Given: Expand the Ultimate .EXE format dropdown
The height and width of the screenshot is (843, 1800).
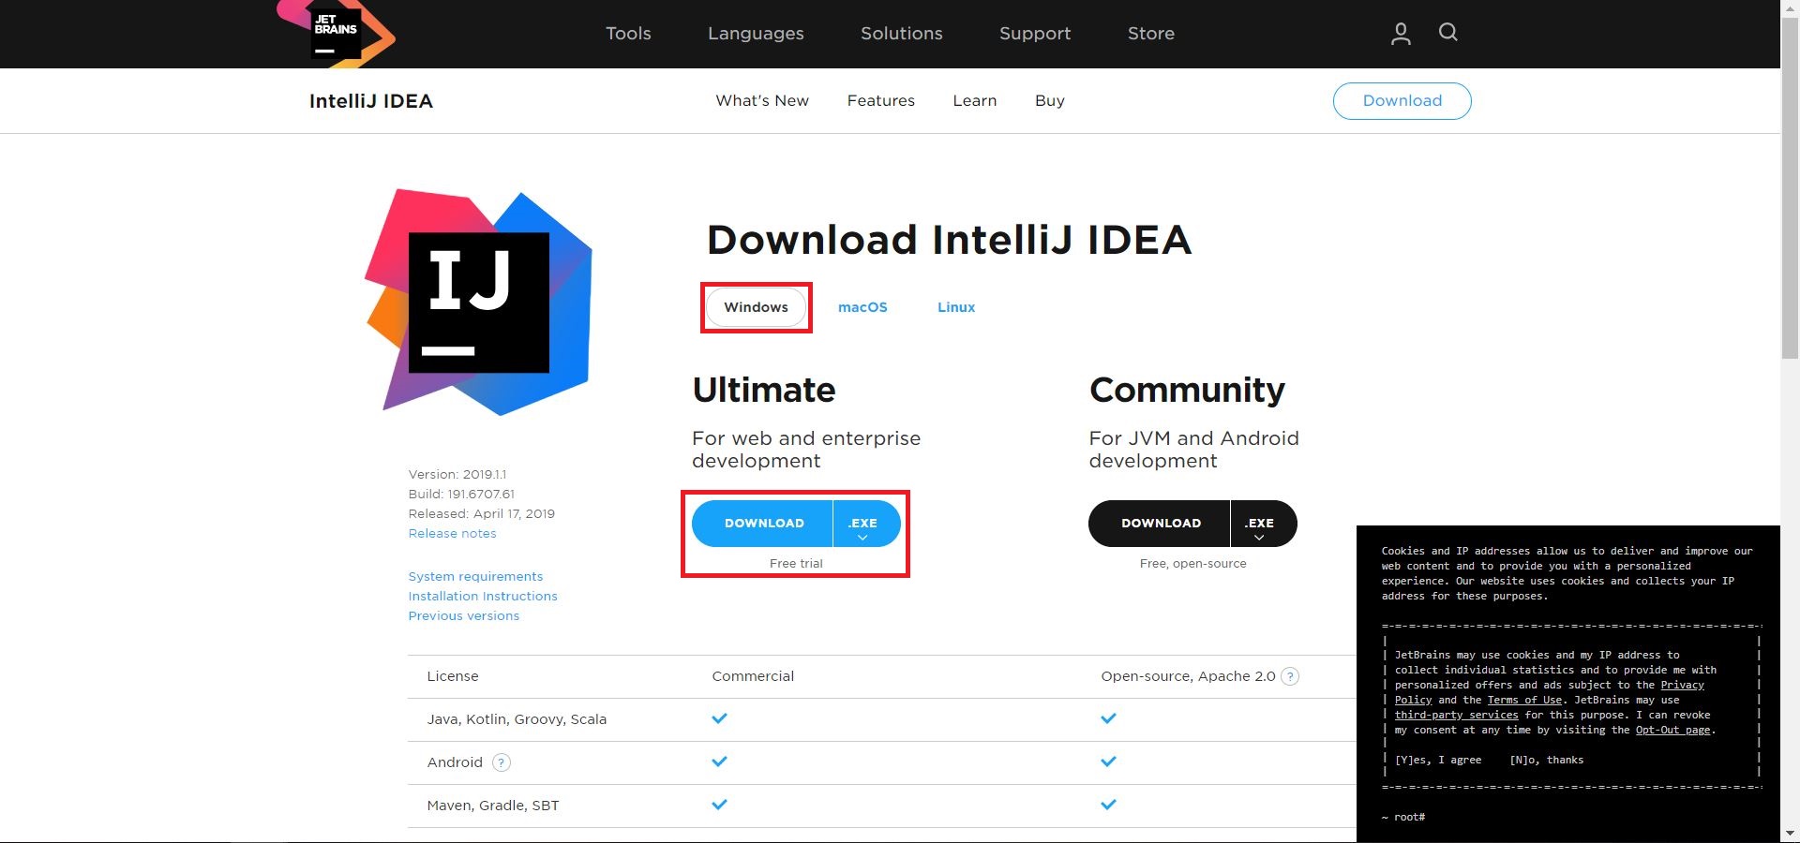Looking at the screenshot, I should [865, 524].
